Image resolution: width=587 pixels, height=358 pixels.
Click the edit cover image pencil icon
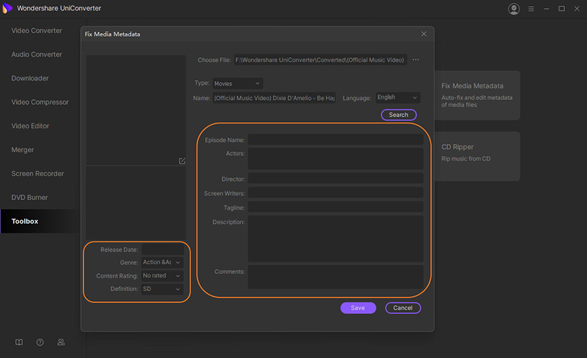click(182, 161)
